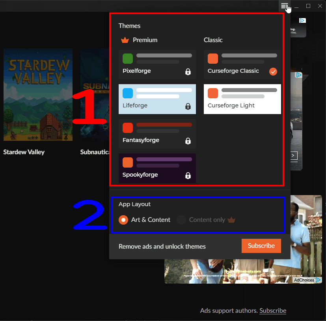Image resolution: width=326 pixels, height=321 pixels.
Task: Click Remove ads and unlock themes text
Action: click(x=162, y=246)
